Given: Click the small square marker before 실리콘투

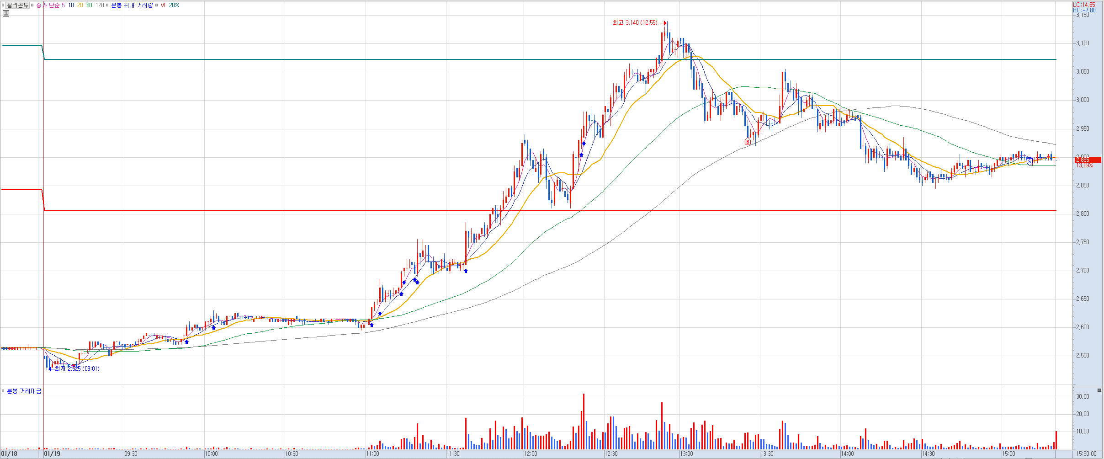Looking at the screenshot, I should (3, 5).
